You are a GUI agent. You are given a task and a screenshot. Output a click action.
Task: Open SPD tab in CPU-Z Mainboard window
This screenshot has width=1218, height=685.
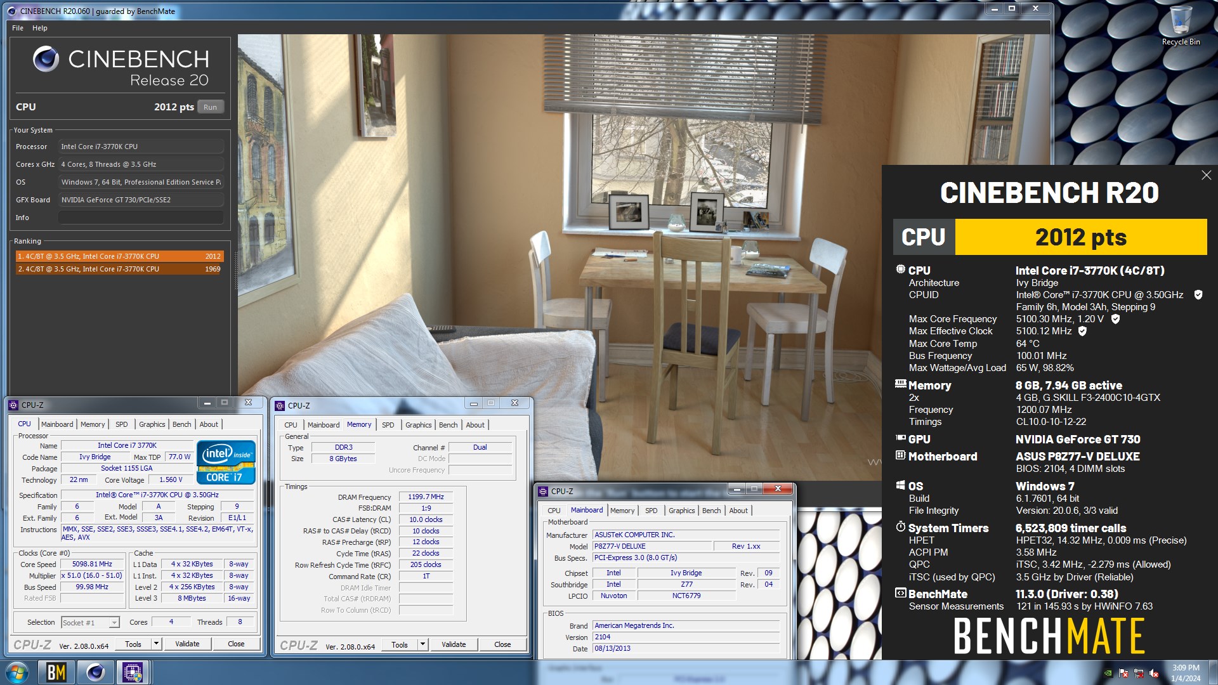point(651,511)
